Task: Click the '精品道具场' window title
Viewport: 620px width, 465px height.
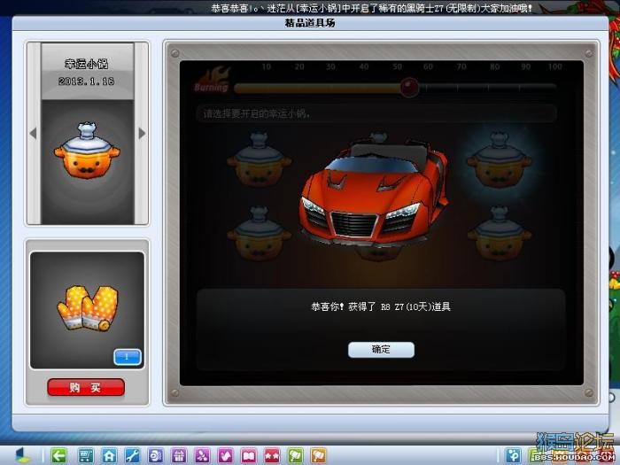Action: (310, 23)
